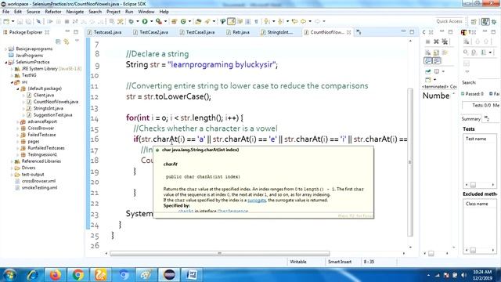Click the Previous Annotation icon

281,21
